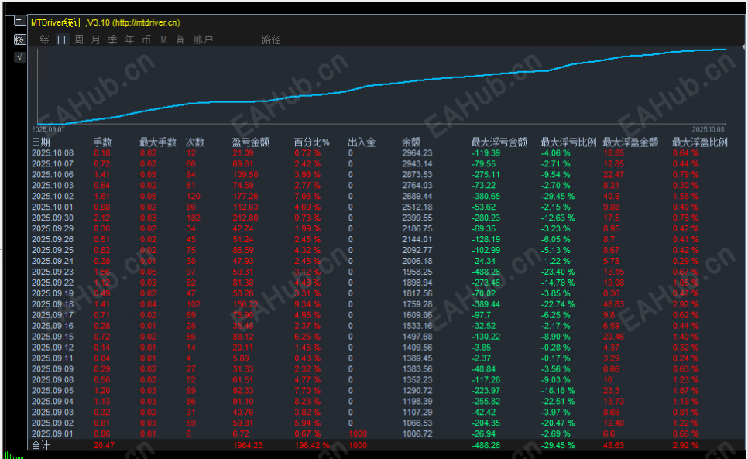This screenshot has width=748, height=459.
Task: Click the MTDriver统计 V3.10 title link
Action: point(105,22)
